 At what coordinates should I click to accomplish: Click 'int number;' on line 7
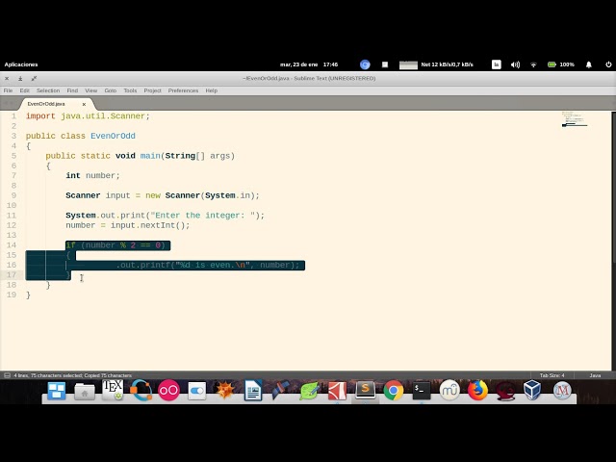(92, 175)
